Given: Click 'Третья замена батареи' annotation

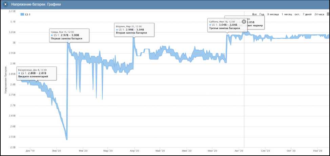Looking at the screenshot, I should (225, 28).
